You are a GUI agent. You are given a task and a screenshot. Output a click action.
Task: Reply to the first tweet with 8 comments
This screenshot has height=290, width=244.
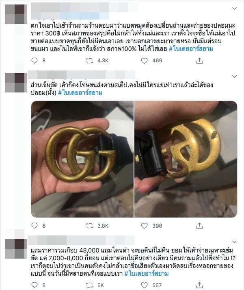pyautogui.click(x=35, y=60)
